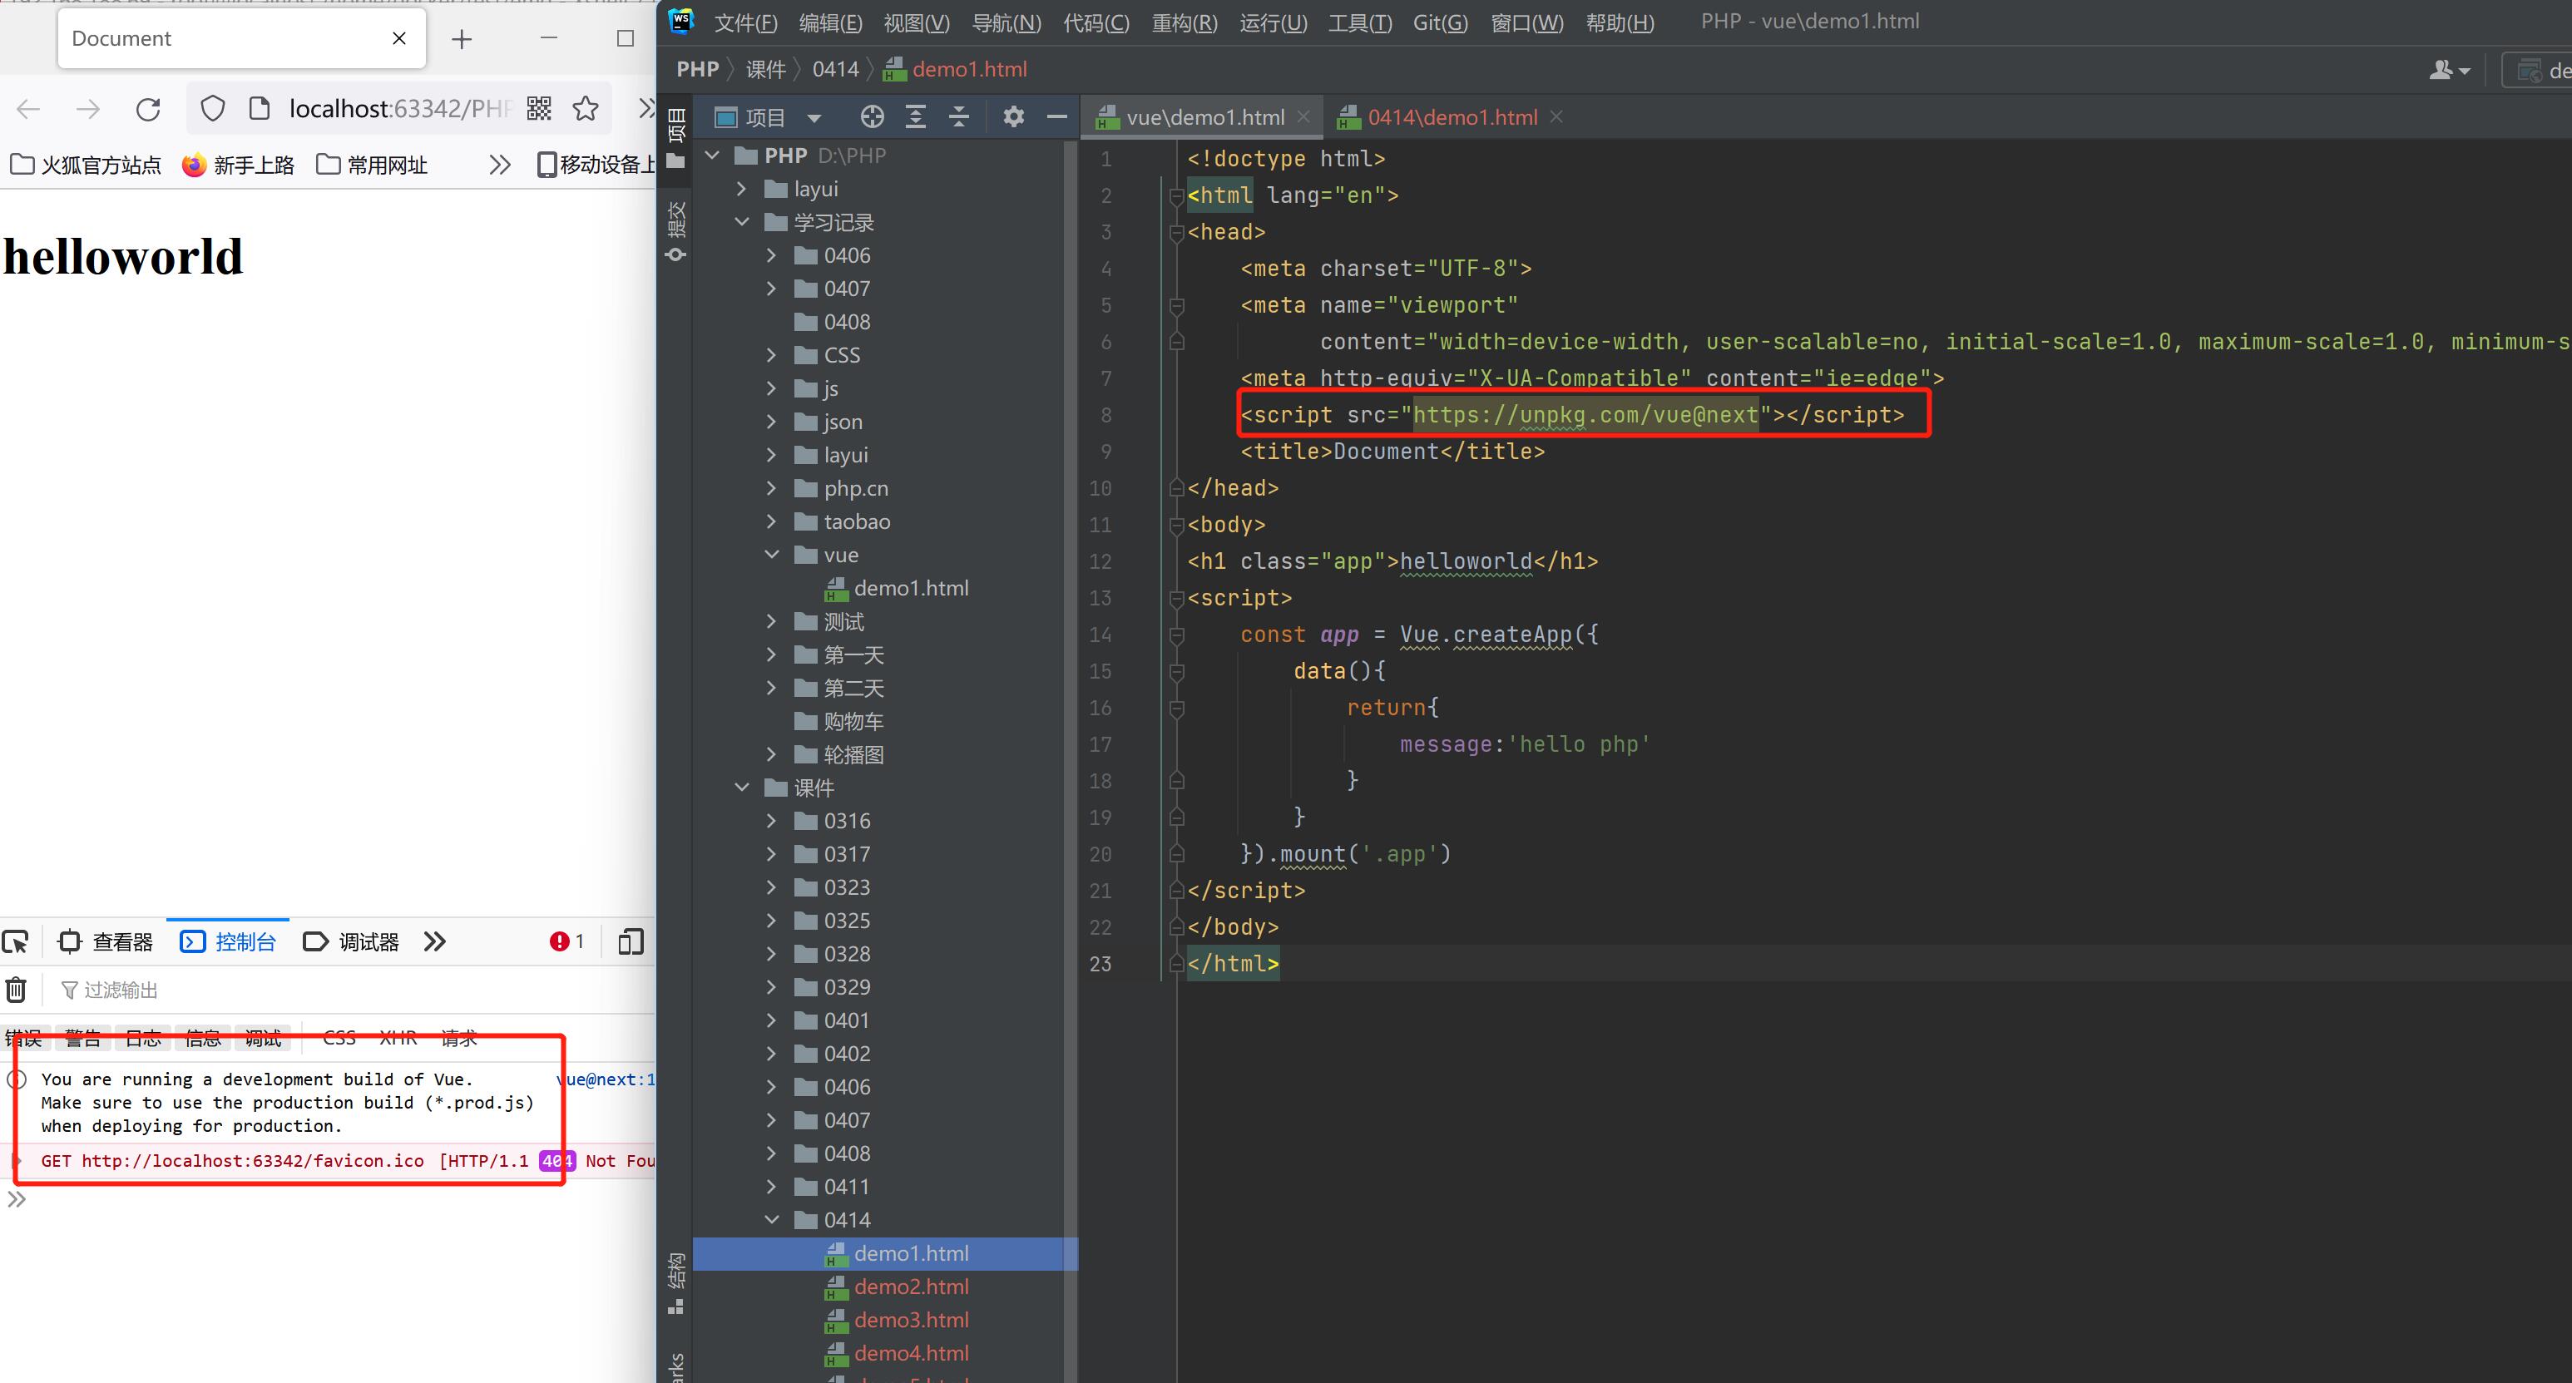
Task: Collapse the 学习记录 folder
Action: 742,222
